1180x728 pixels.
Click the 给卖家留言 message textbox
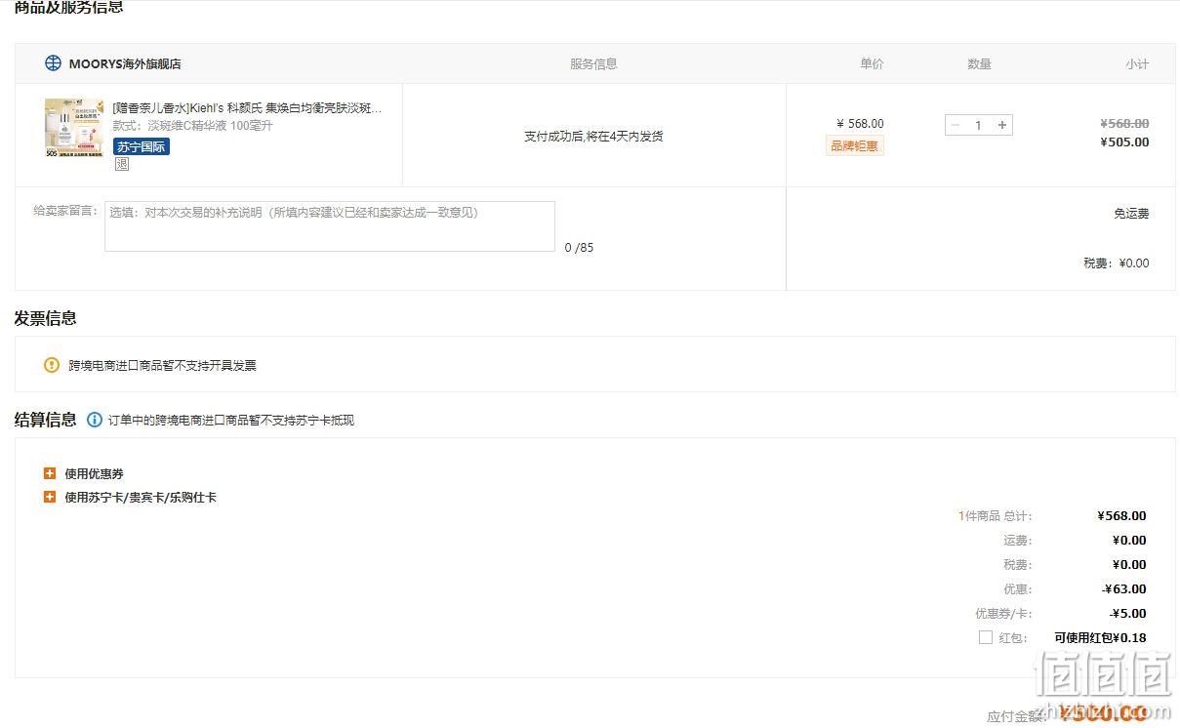point(330,226)
